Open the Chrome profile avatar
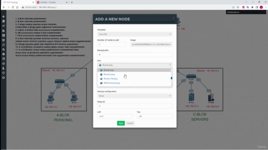 click(261, 7)
